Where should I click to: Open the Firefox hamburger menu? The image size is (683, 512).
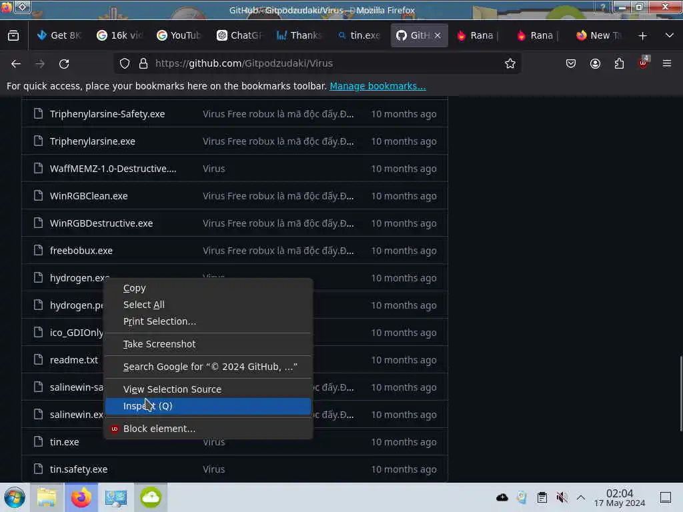667,63
